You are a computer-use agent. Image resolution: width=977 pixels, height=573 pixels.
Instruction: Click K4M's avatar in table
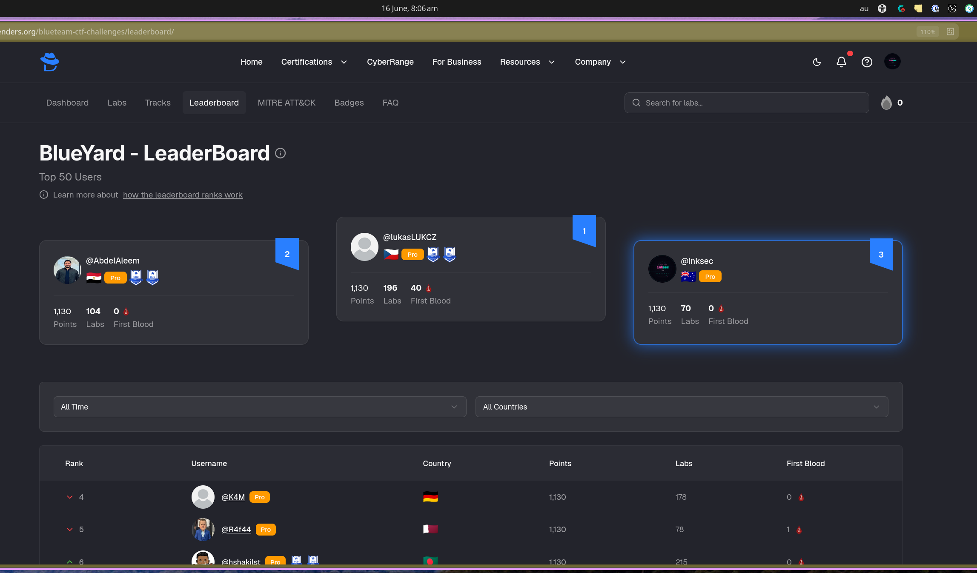coord(203,497)
